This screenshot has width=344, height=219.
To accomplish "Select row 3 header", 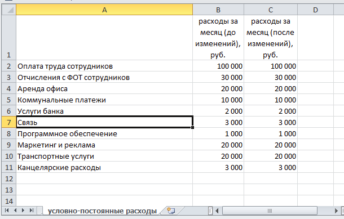I will [x=9, y=77].
